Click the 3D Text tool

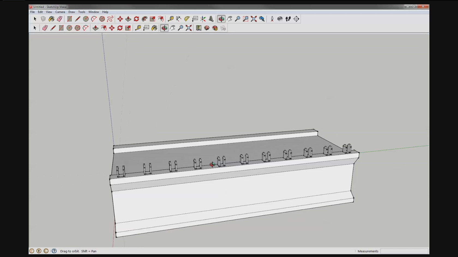[x=211, y=19]
